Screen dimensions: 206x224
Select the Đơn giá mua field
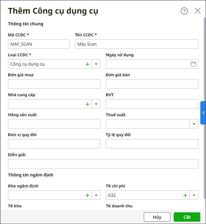click(54, 84)
